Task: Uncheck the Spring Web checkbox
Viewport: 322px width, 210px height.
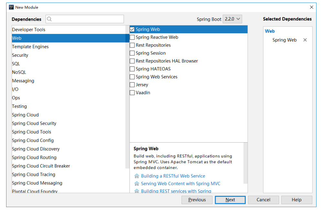Action: [132, 29]
